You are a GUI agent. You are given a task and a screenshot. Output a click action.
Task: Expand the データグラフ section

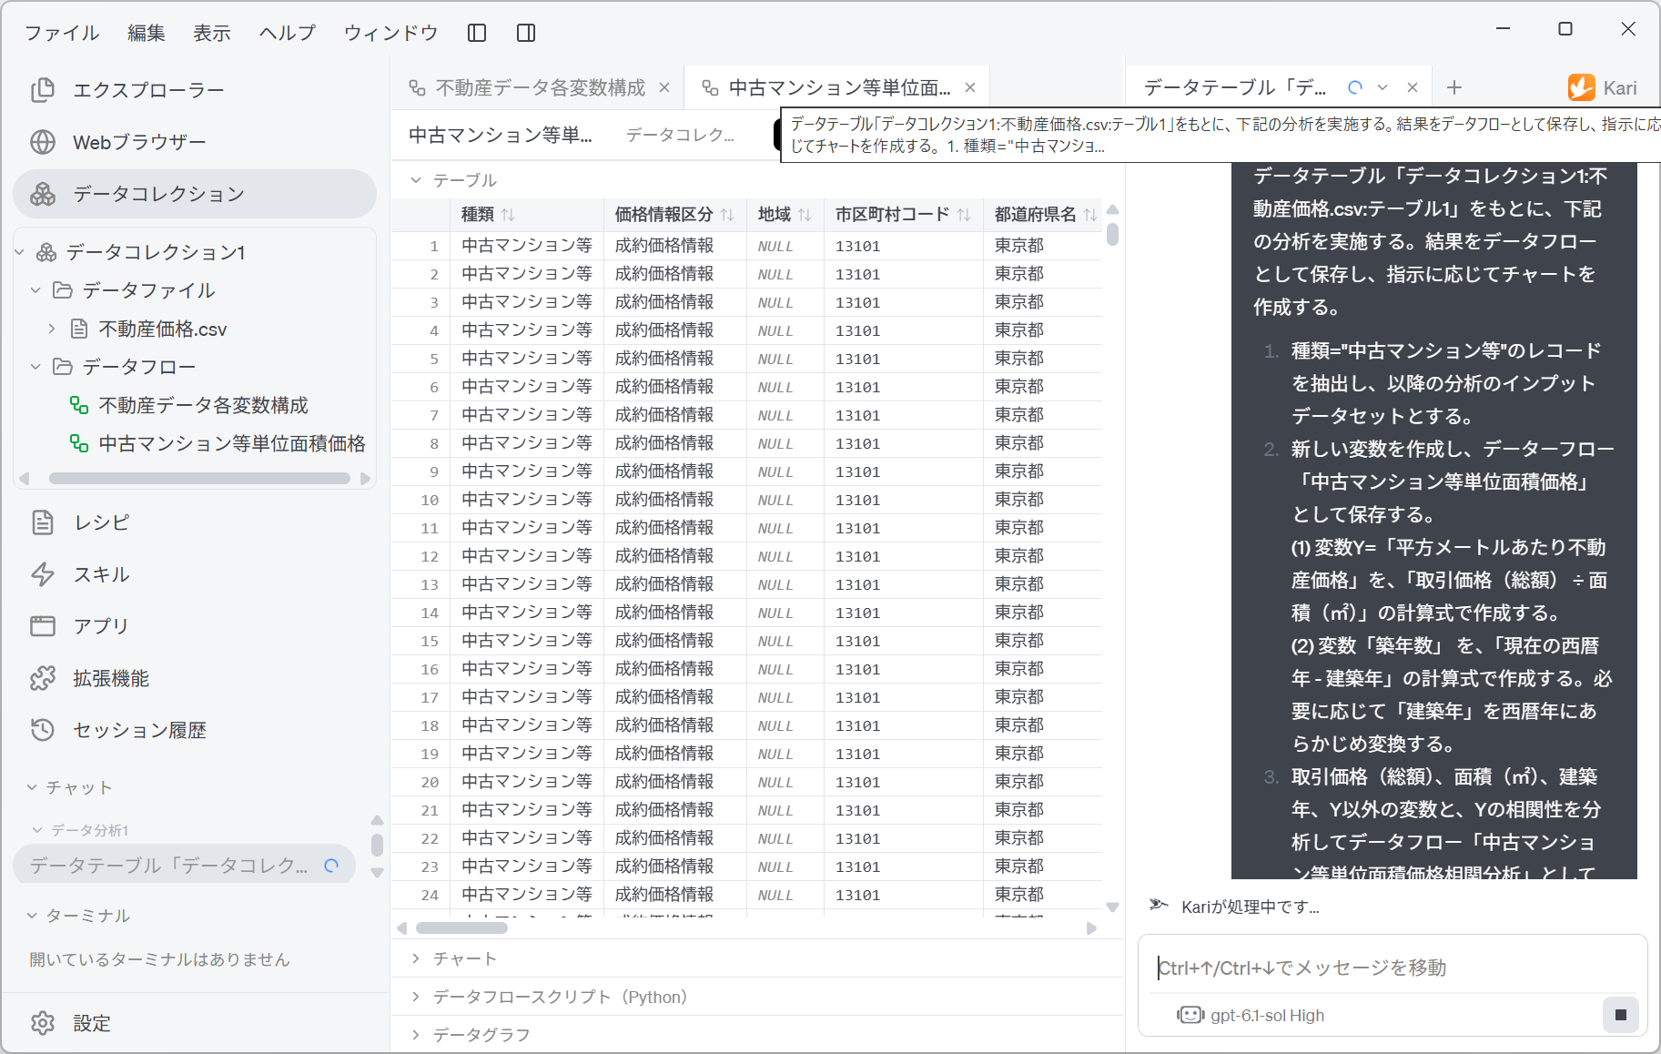pos(417,1035)
